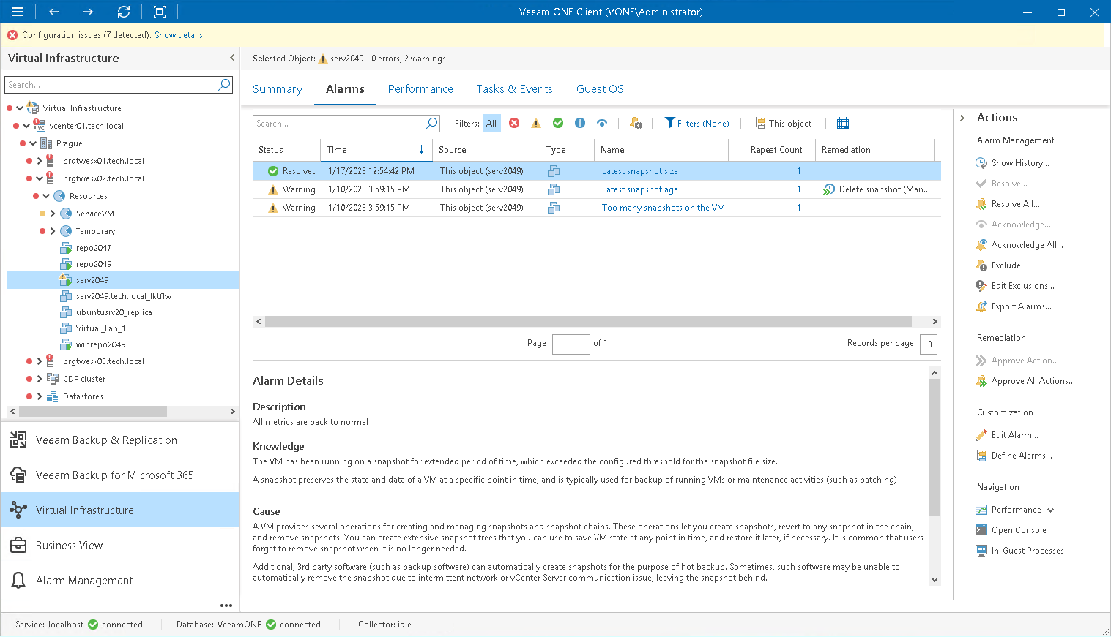Image resolution: width=1111 pixels, height=637 pixels.
Task: Open Veeam Backup & Replication view
Action: pos(120,440)
